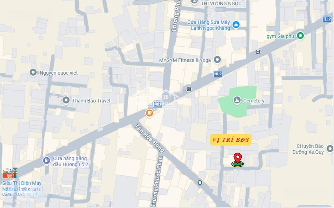Click the Thành Bảo Travel text label
This screenshot has height=208, width=334.
coord(91,101)
